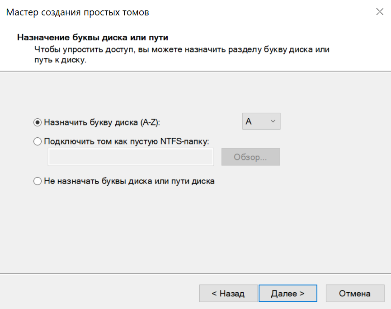Screen dimensions: 391x309
Task: Choose 'Подключить том как пустую NTFS-папку' radio option
Action: click(38, 142)
